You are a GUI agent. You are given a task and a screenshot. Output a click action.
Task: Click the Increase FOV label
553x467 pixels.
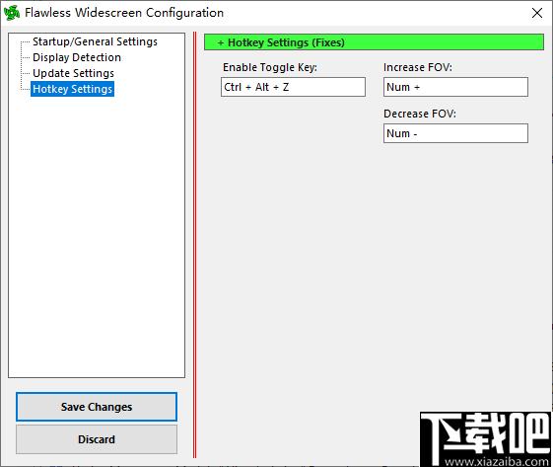[418, 67]
